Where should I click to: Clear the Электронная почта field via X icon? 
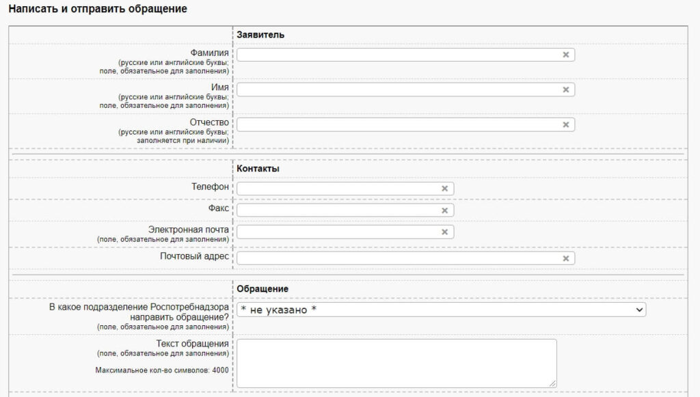coord(444,232)
